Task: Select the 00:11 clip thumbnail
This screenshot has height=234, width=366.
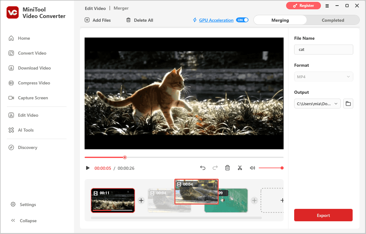Action: coord(113,200)
